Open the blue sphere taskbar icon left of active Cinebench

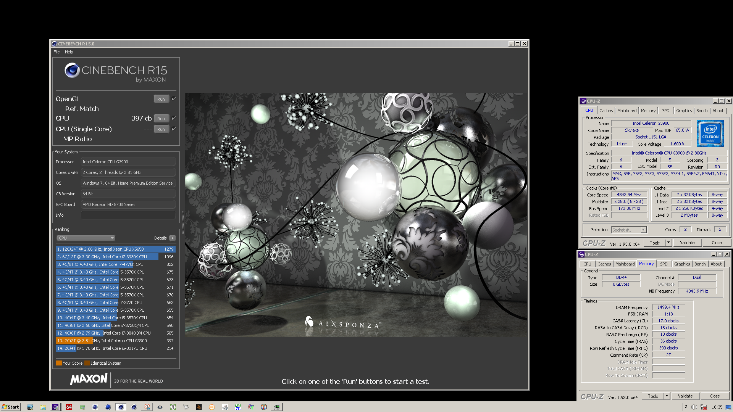click(x=108, y=407)
